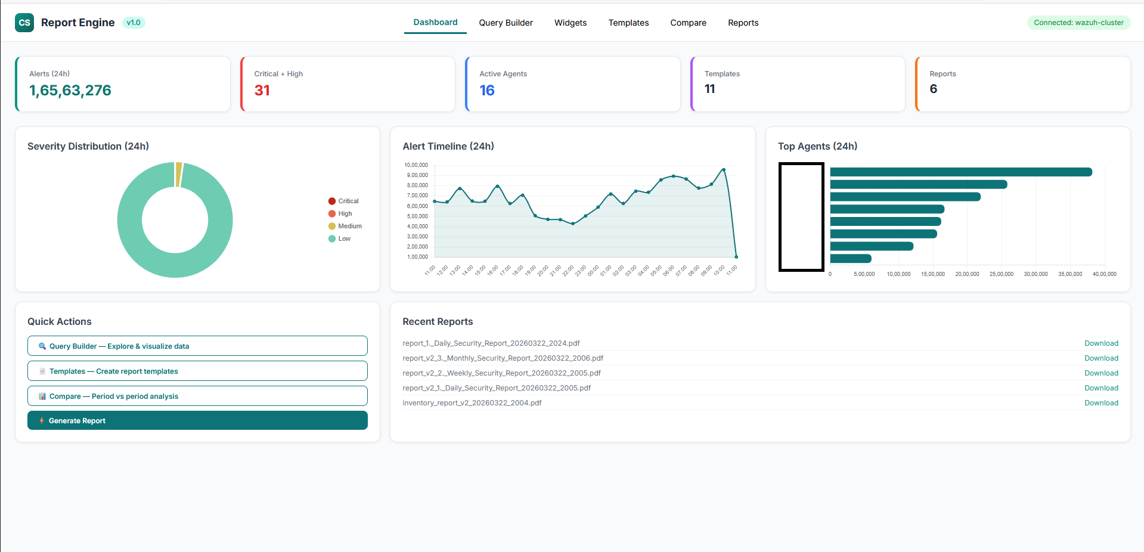Click the document icon on Templates quick action
This screenshot has width=1144, height=552.
point(42,371)
